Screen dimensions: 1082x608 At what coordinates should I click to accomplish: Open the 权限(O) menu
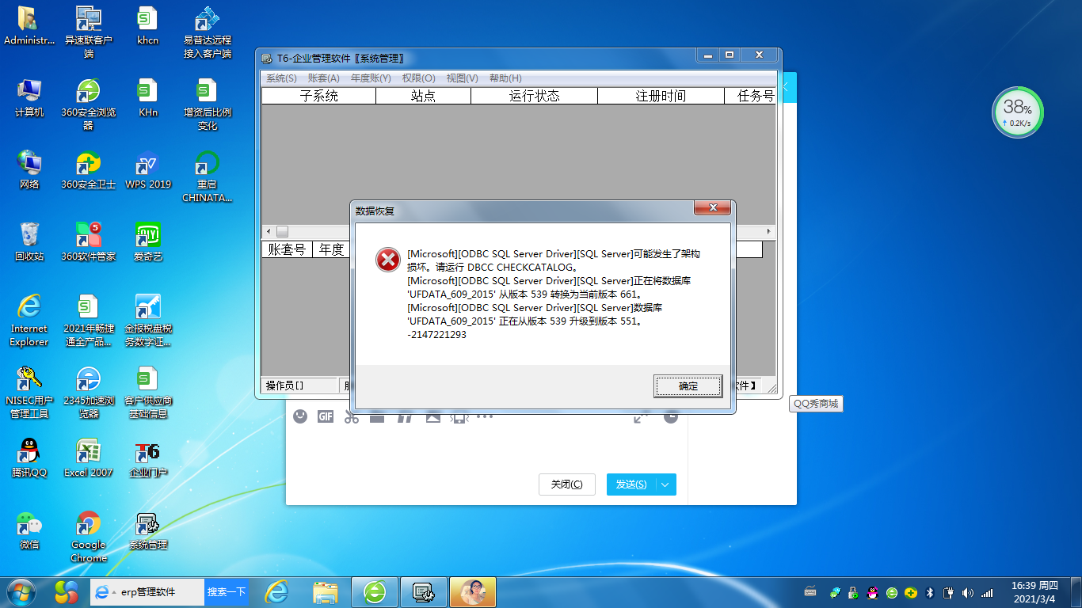pyautogui.click(x=418, y=78)
